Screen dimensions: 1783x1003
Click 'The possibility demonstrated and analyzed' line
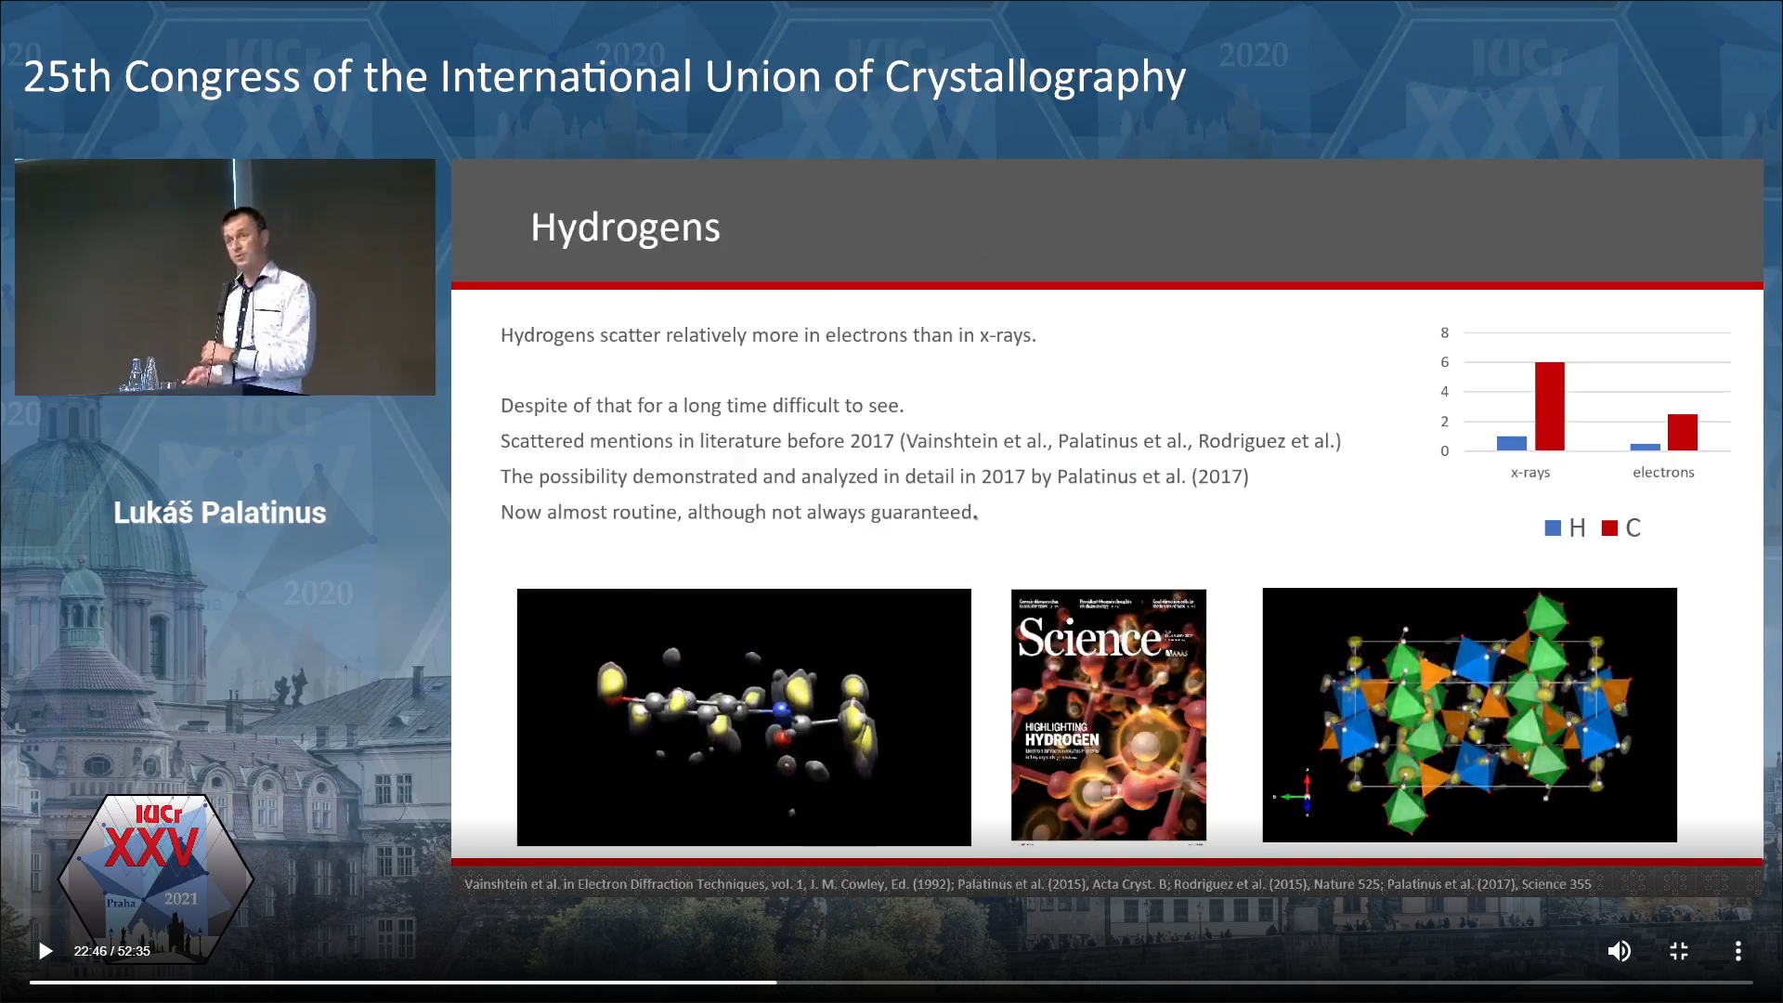pos(874,476)
